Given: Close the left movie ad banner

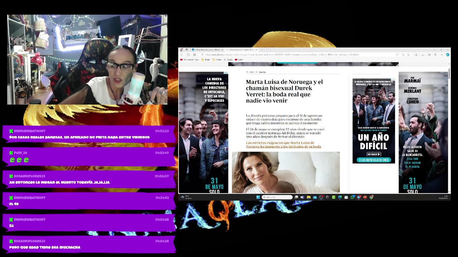Looking at the screenshot, I should 226,73.
